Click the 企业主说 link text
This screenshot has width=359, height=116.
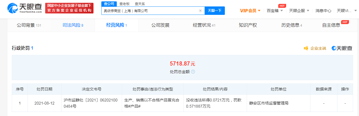coord(318,48)
